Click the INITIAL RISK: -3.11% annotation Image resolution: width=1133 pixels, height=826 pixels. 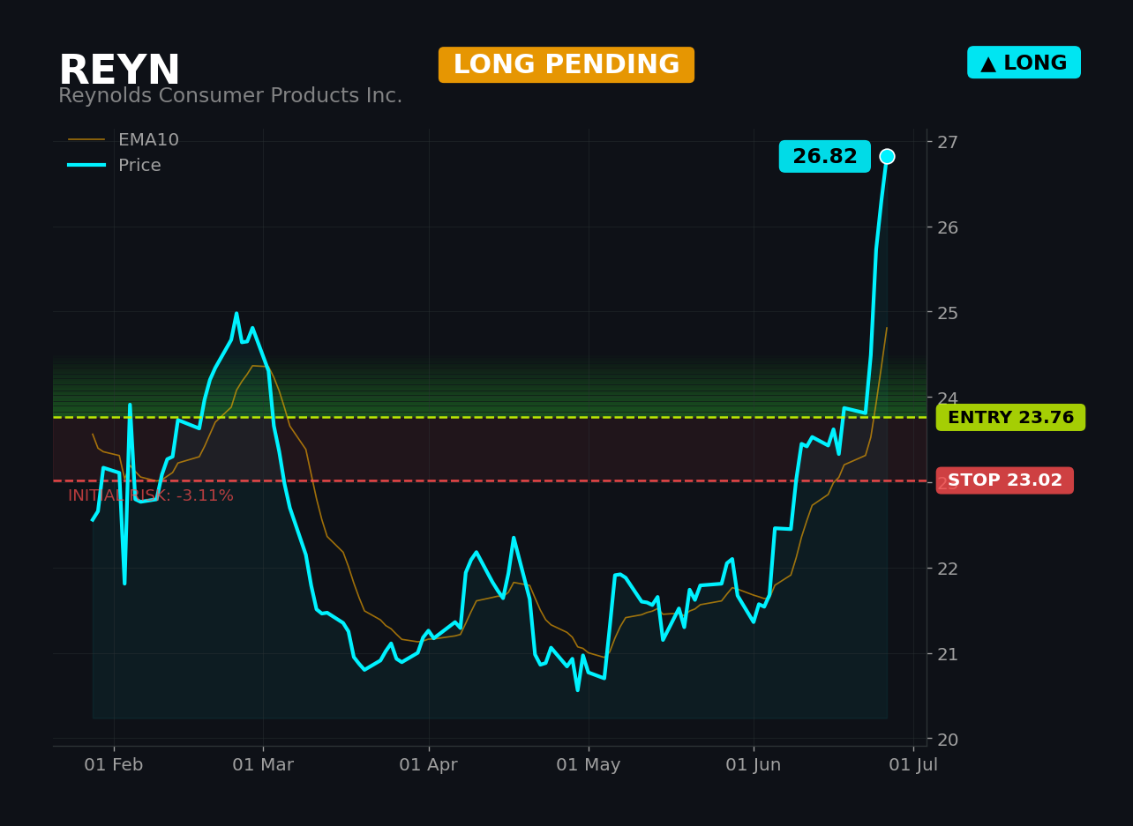pyautogui.click(x=151, y=496)
